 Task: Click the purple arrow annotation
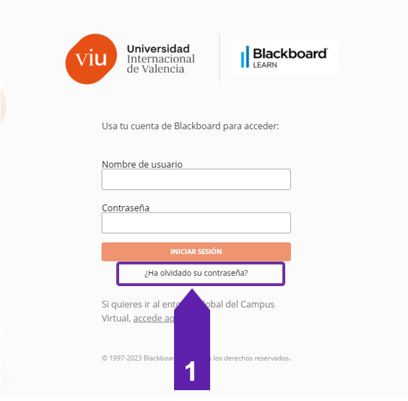pos(192,339)
